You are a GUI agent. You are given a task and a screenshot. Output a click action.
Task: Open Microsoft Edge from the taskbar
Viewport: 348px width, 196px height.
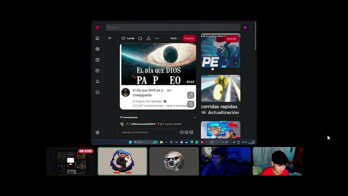tap(192, 142)
